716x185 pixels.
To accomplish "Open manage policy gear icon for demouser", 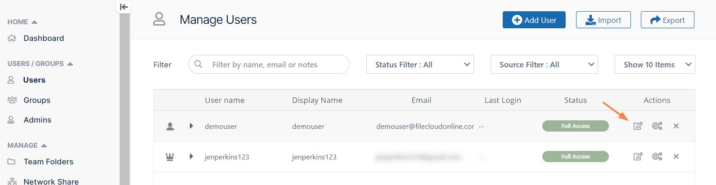I will (x=657, y=126).
